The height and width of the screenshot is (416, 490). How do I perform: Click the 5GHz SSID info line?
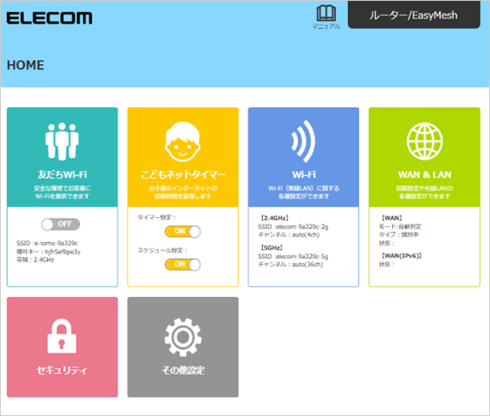pyautogui.click(x=293, y=257)
